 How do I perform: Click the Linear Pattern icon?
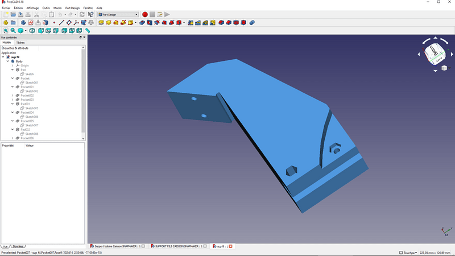[198, 23]
